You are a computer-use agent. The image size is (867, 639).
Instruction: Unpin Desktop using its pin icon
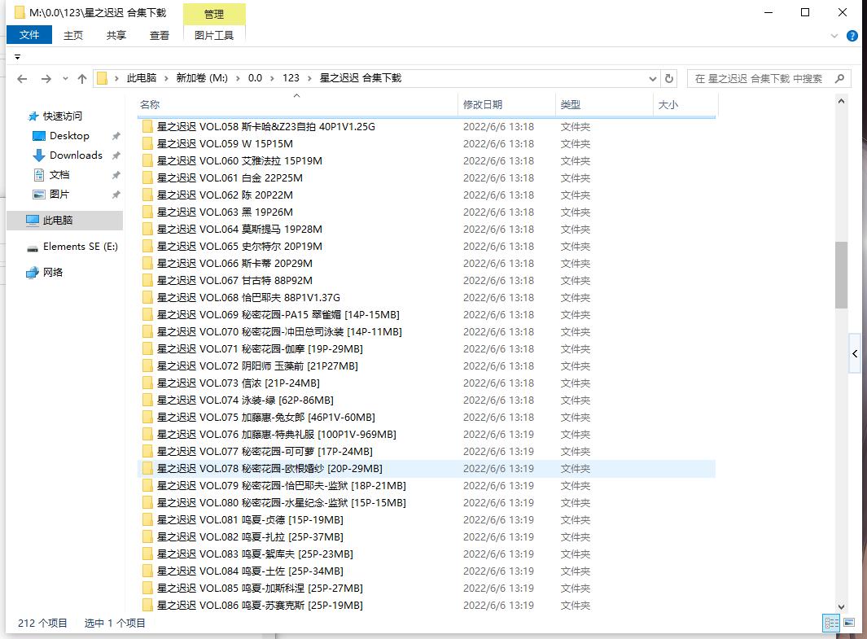tap(116, 136)
